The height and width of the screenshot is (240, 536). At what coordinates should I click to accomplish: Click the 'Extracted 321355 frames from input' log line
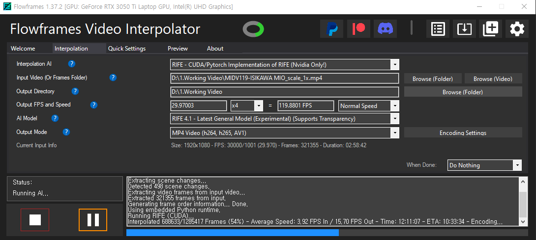[177, 198]
